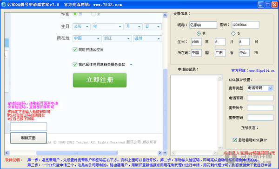Viewport: 279px width, 169px height.
Task: Click the green 立即注册 register button
Action: pyautogui.click(x=100, y=80)
